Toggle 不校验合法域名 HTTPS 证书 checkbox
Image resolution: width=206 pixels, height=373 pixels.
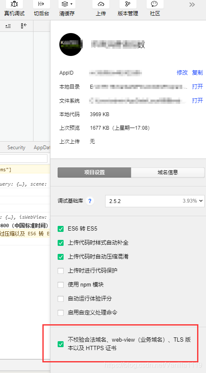[61, 344]
